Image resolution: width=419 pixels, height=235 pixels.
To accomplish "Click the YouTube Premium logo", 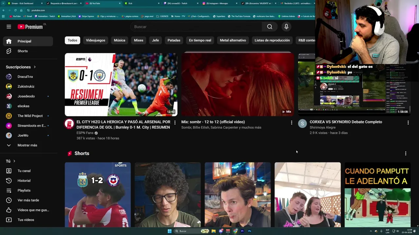I will coord(30,27).
